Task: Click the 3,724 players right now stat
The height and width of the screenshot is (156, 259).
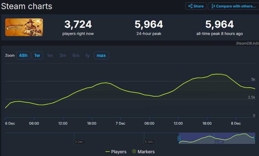Action: click(78, 24)
